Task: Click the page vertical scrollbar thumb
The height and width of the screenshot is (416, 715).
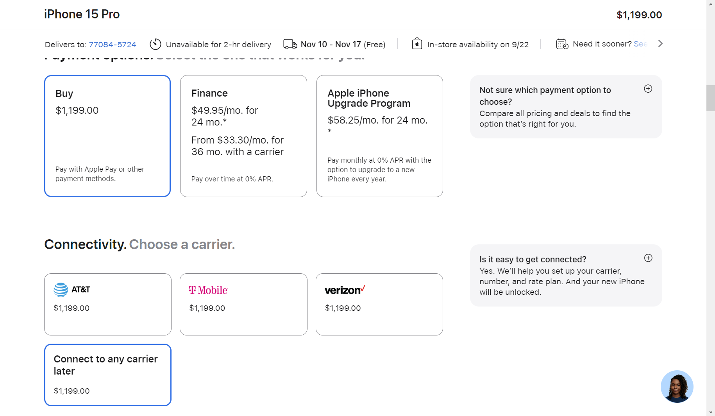Action: click(x=711, y=98)
